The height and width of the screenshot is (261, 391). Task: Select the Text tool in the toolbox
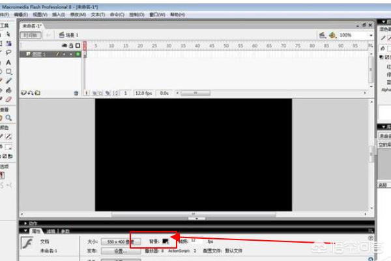click(9, 61)
